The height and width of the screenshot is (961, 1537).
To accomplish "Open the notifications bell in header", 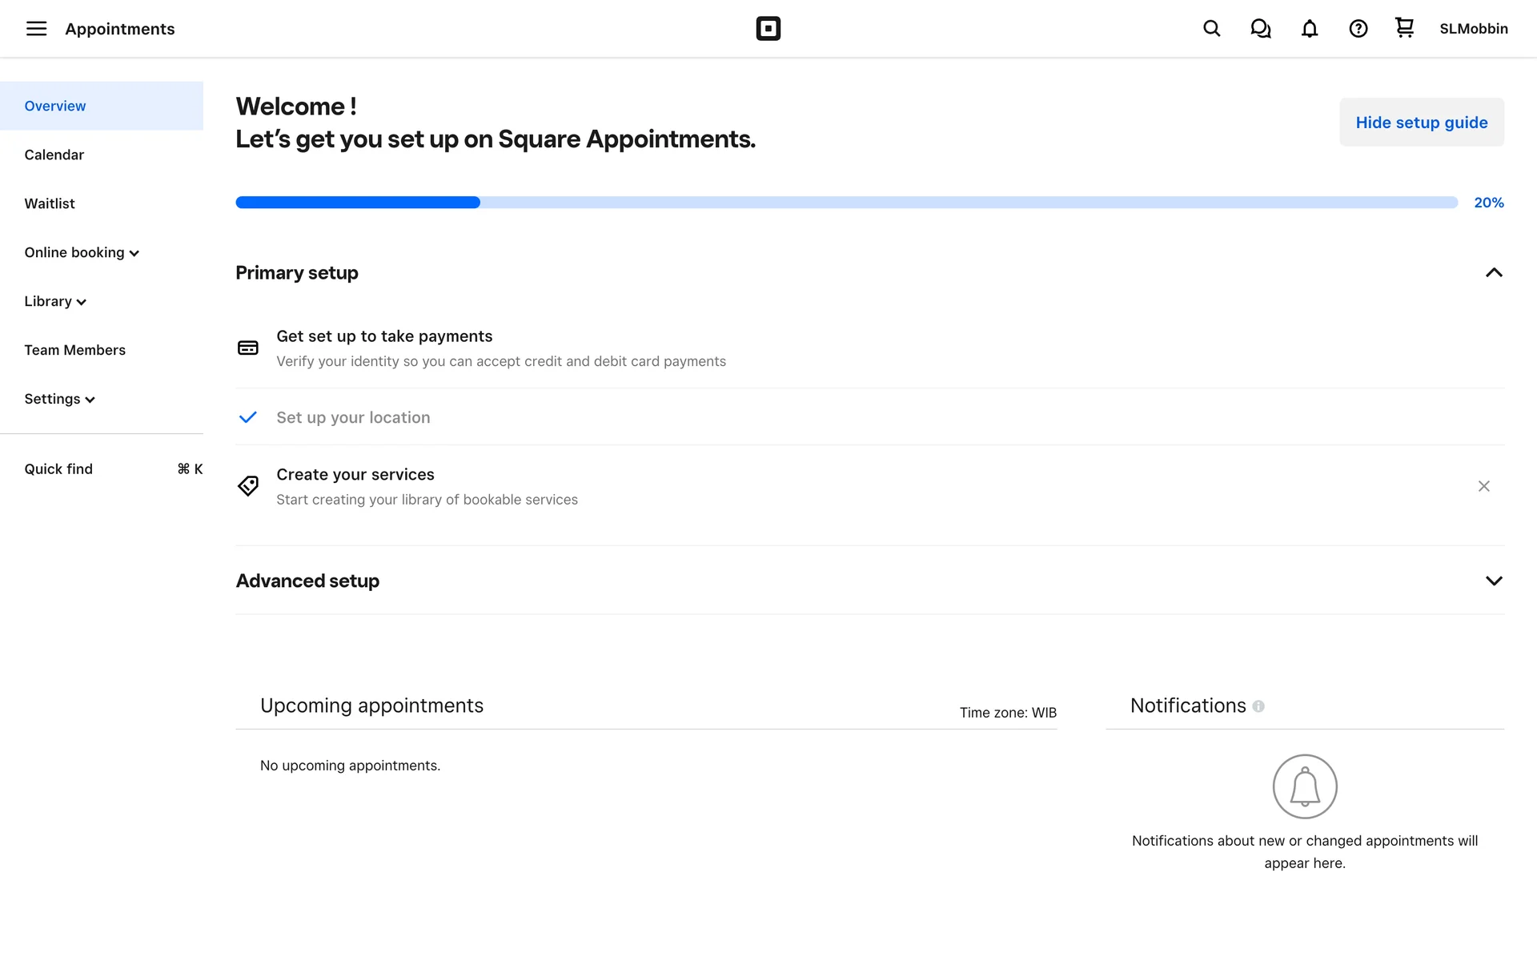I will (x=1309, y=29).
